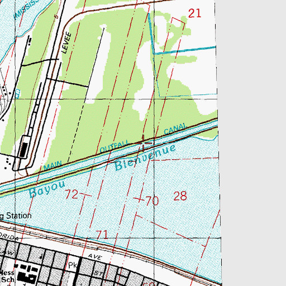Click the 'Bienvenue' map label
This screenshot has height=286, width=286.
click(145, 158)
